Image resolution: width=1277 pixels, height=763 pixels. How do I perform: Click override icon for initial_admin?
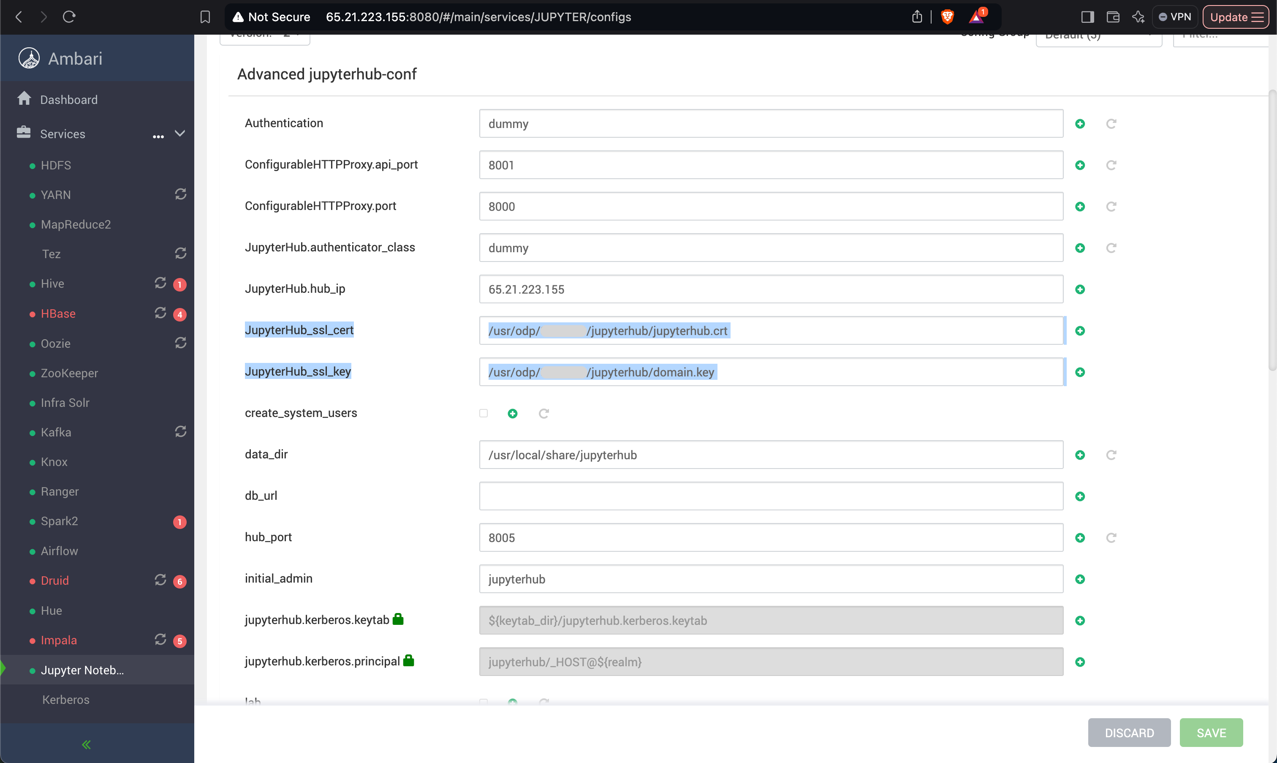pyautogui.click(x=1080, y=580)
